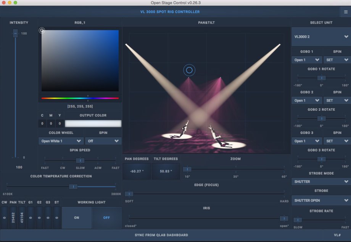Expand the Color Wheel dropdown
This screenshot has width=351, height=242.
point(61,141)
